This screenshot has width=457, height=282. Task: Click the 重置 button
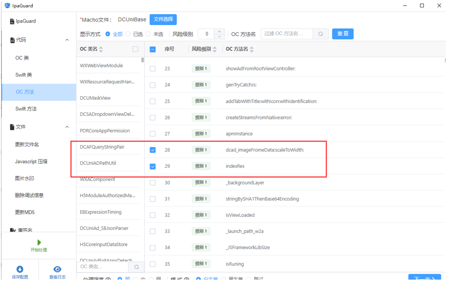(x=343, y=34)
